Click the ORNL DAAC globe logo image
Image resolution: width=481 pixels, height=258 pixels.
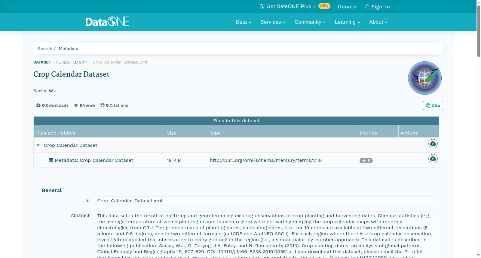coord(424,78)
